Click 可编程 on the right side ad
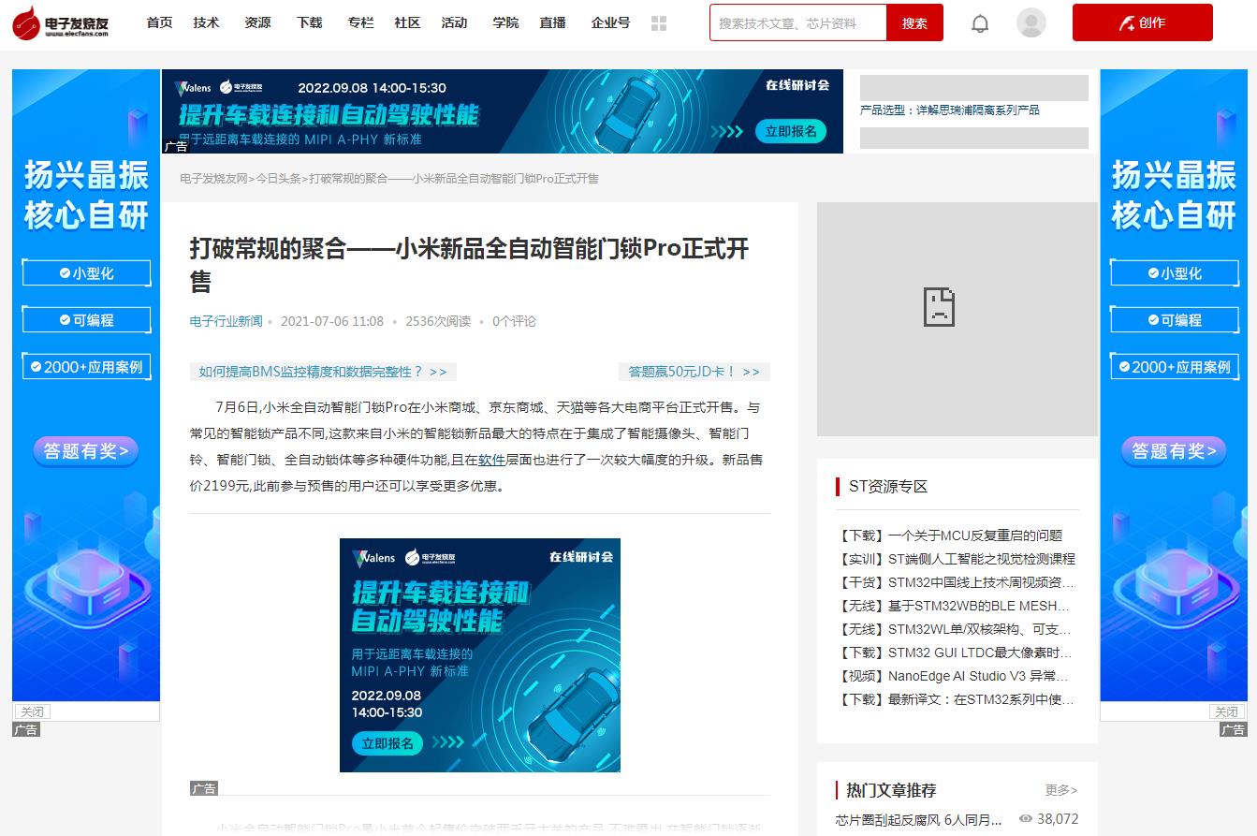 (x=1174, y=320)
